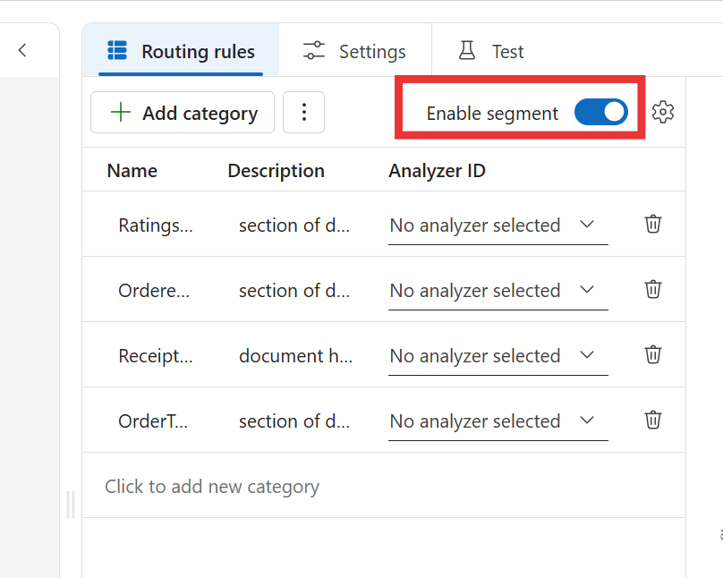Open the segment settings gear icon

pyautogui.click(x=662, y=112)
